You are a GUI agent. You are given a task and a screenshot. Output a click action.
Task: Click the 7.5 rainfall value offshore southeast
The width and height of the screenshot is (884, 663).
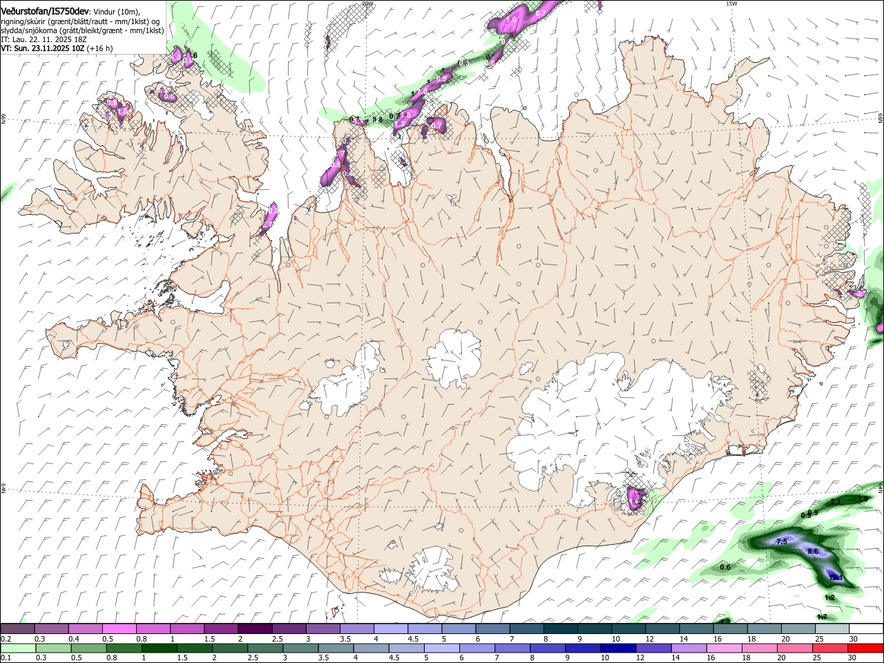point(781,541)
